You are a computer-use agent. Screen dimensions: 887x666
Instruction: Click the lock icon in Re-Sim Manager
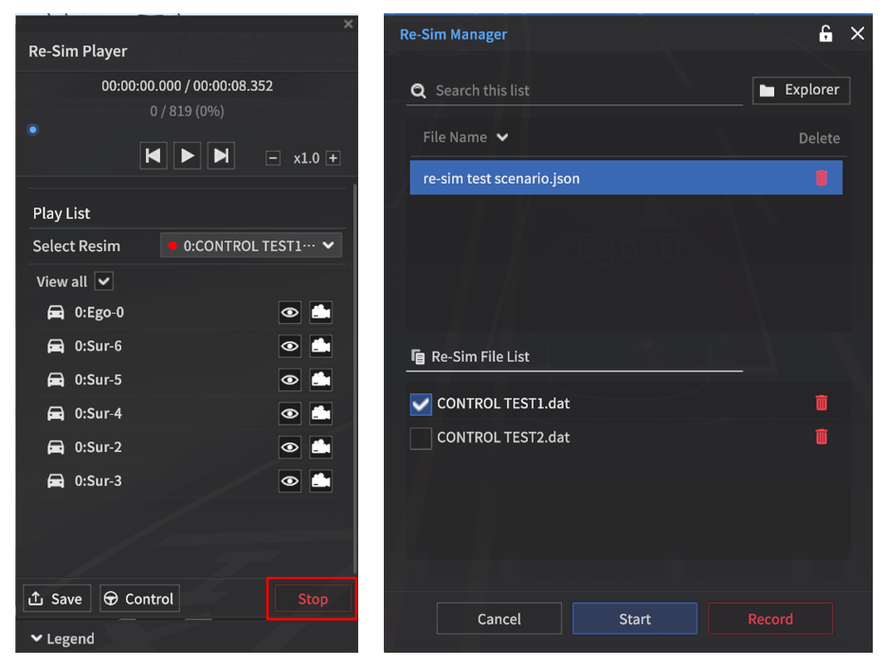coord(825,34)
